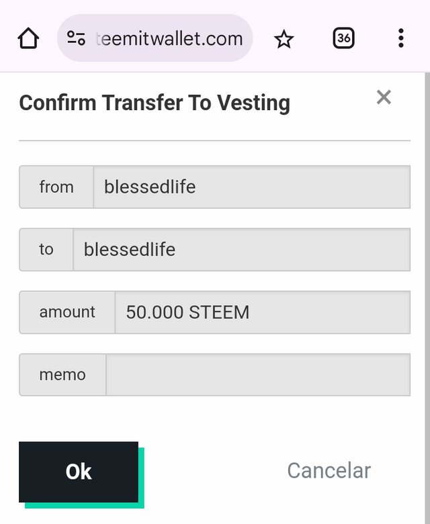
Task: Open site settings icon in address bar
Action: 76,39
